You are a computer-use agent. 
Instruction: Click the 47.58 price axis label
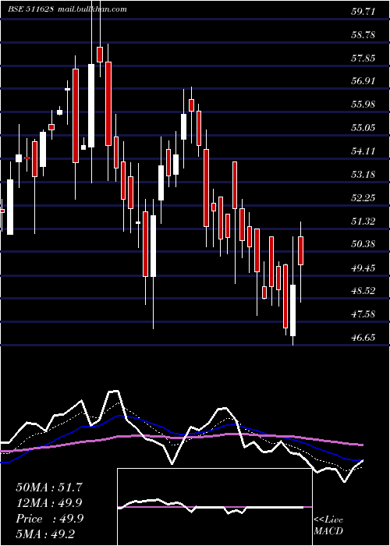tap(363, 314)
